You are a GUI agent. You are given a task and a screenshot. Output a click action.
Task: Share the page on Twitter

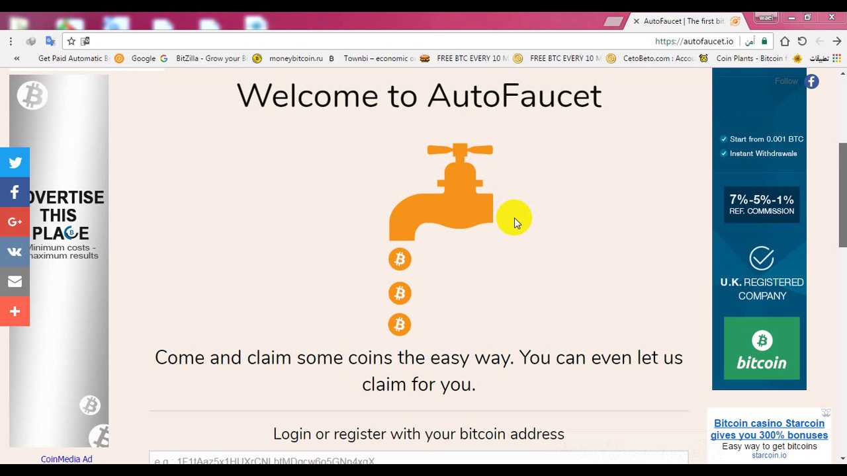[x=15, y=163]
